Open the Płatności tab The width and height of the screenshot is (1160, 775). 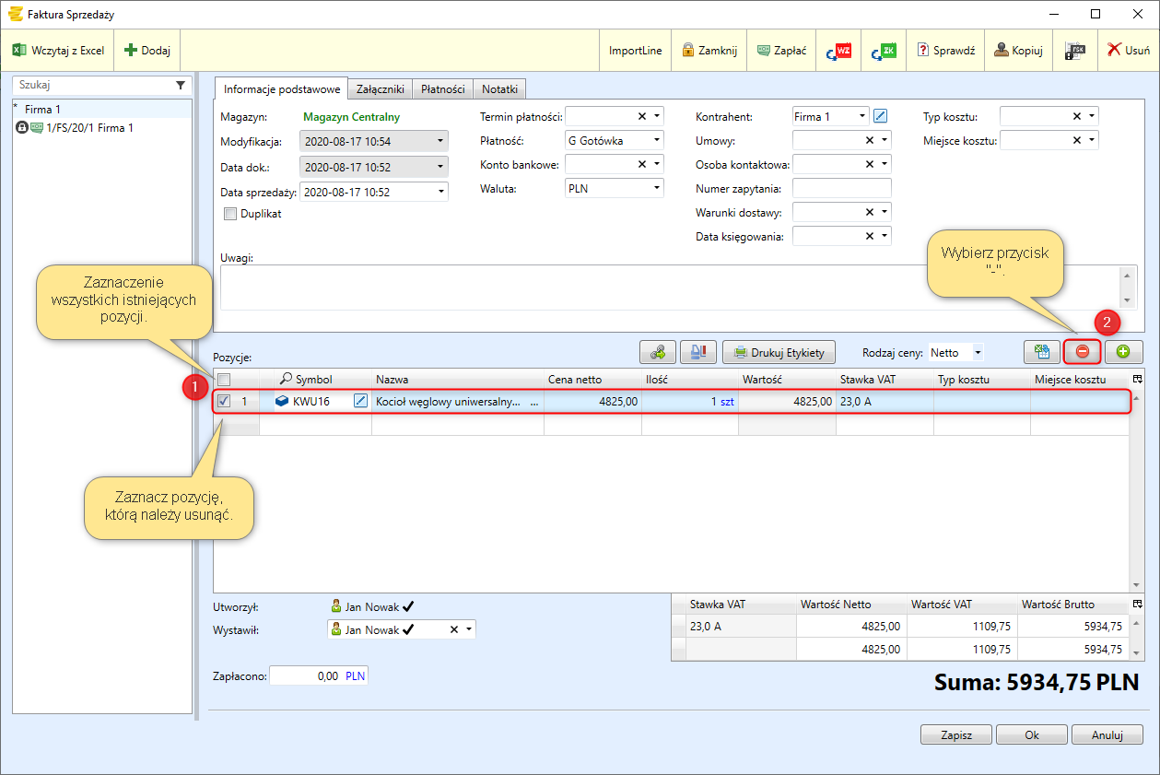[x=442, y=89]
